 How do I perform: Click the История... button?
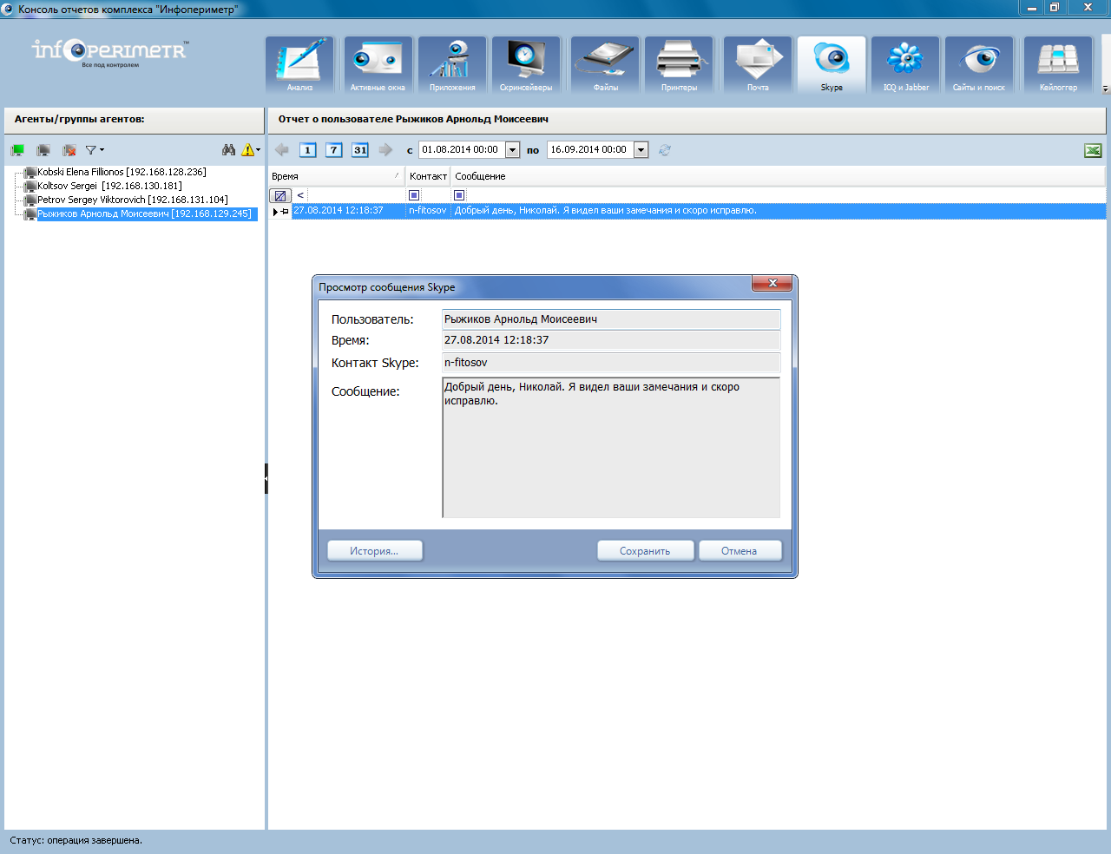point(374,551)
